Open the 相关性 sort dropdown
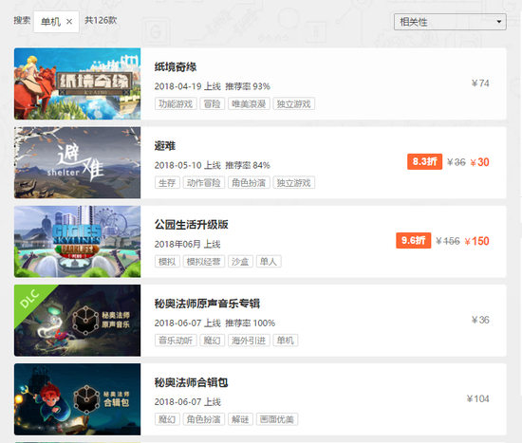The height and width of the screenshot is (443, 522). tap(450, 22)
